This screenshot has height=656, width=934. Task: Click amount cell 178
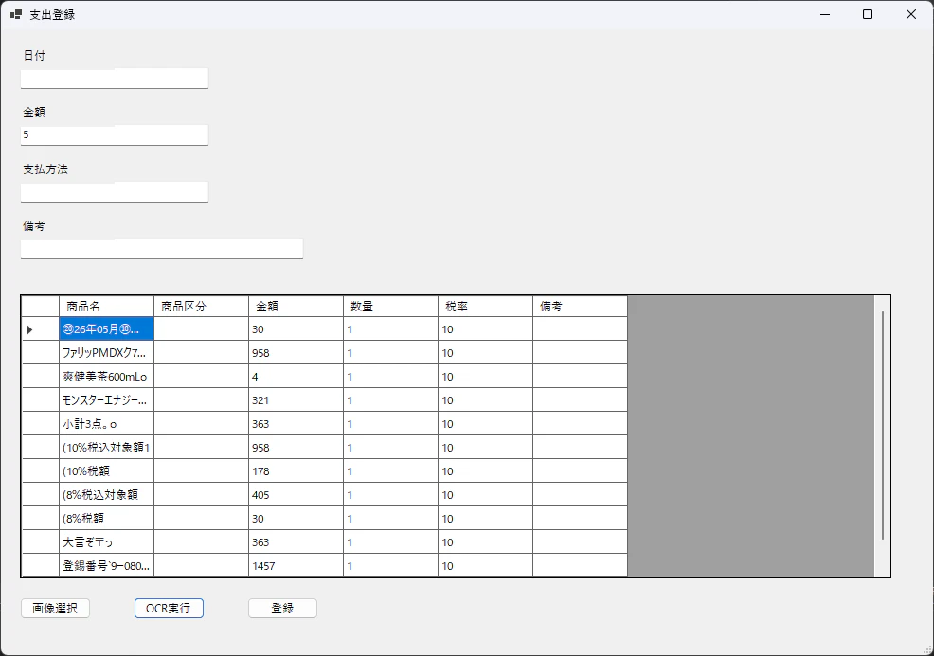(296, 470)
